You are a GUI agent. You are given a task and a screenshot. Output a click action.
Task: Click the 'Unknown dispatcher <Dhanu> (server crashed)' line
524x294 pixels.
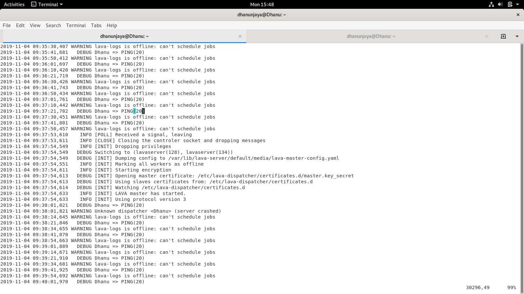(111, 211)
